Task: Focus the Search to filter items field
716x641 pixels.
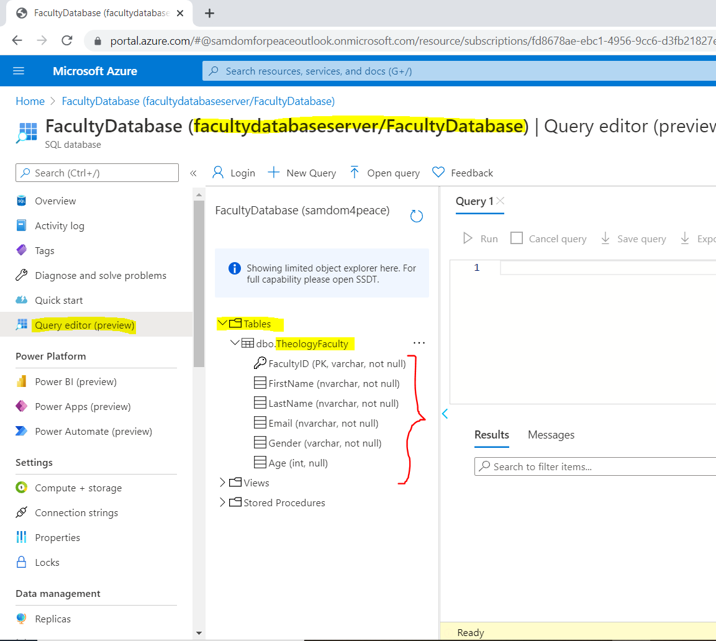Action: click(595, 466)
